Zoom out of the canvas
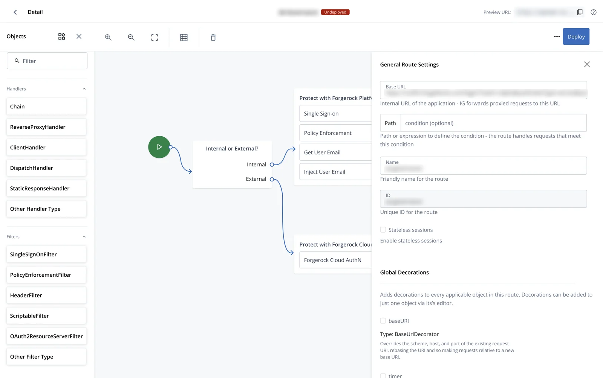Image resolution: width=603 pixels, height=378 pixels. 131,37
